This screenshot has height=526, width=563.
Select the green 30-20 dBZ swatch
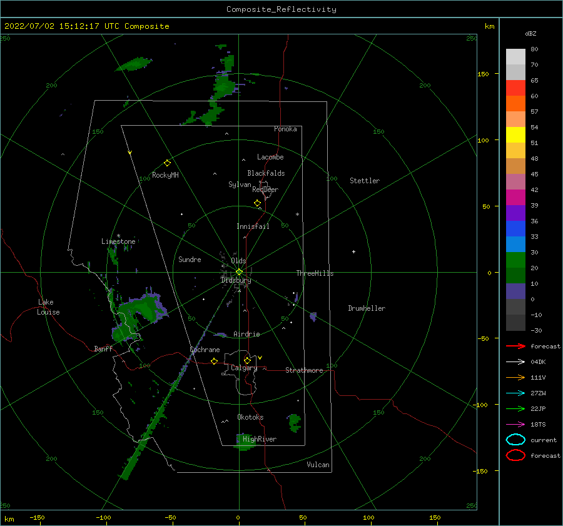pos(515,260)
